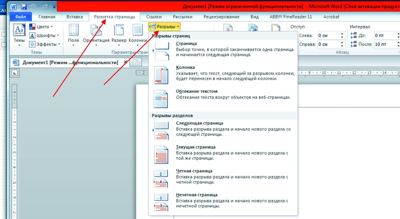
Task: Click the Колонки columns button
Action: (x=138, y=35)
